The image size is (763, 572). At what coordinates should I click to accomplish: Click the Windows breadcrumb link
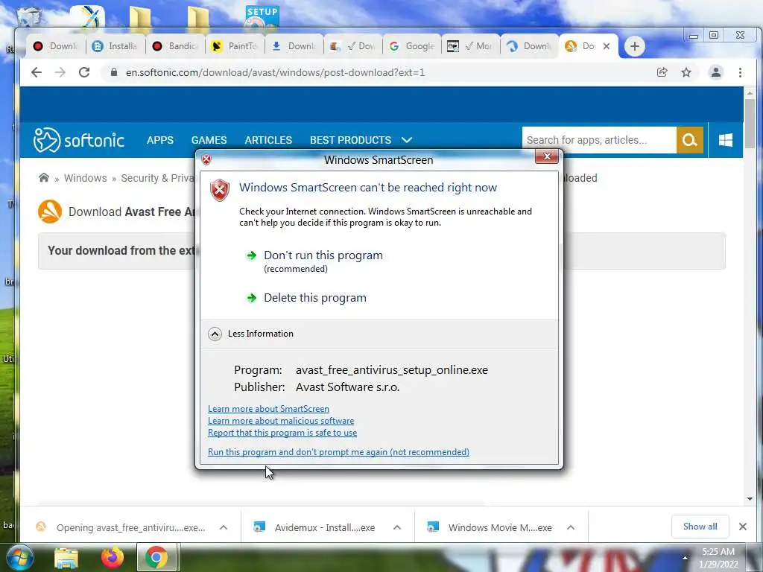(85, 178)
